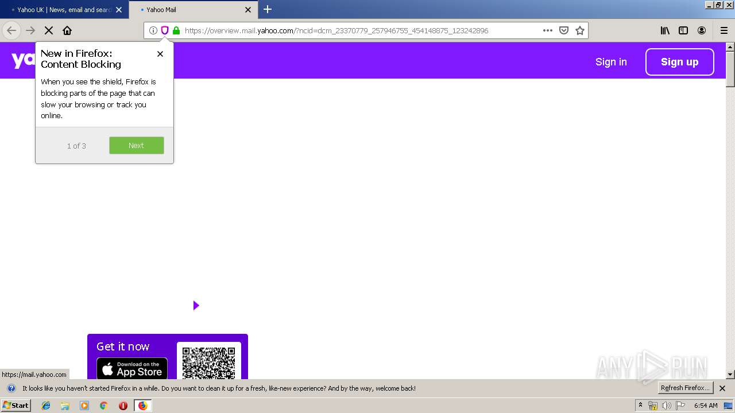The width and height of the screenshot is (735, 413).
Task: Click the notification bar question mark icon
Action: click(11, 388)
